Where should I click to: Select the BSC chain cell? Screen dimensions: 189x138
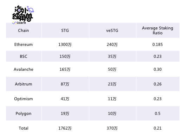pyautogui.click(x=24, y=56)
